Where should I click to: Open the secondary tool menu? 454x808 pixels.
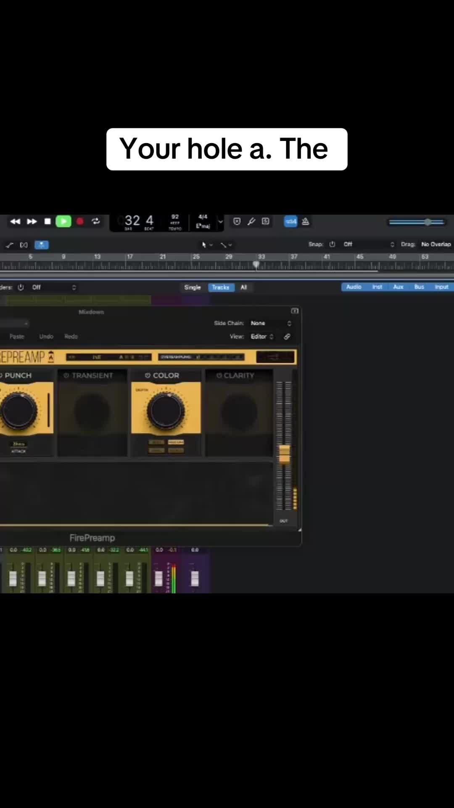click(x=226, y=245)
